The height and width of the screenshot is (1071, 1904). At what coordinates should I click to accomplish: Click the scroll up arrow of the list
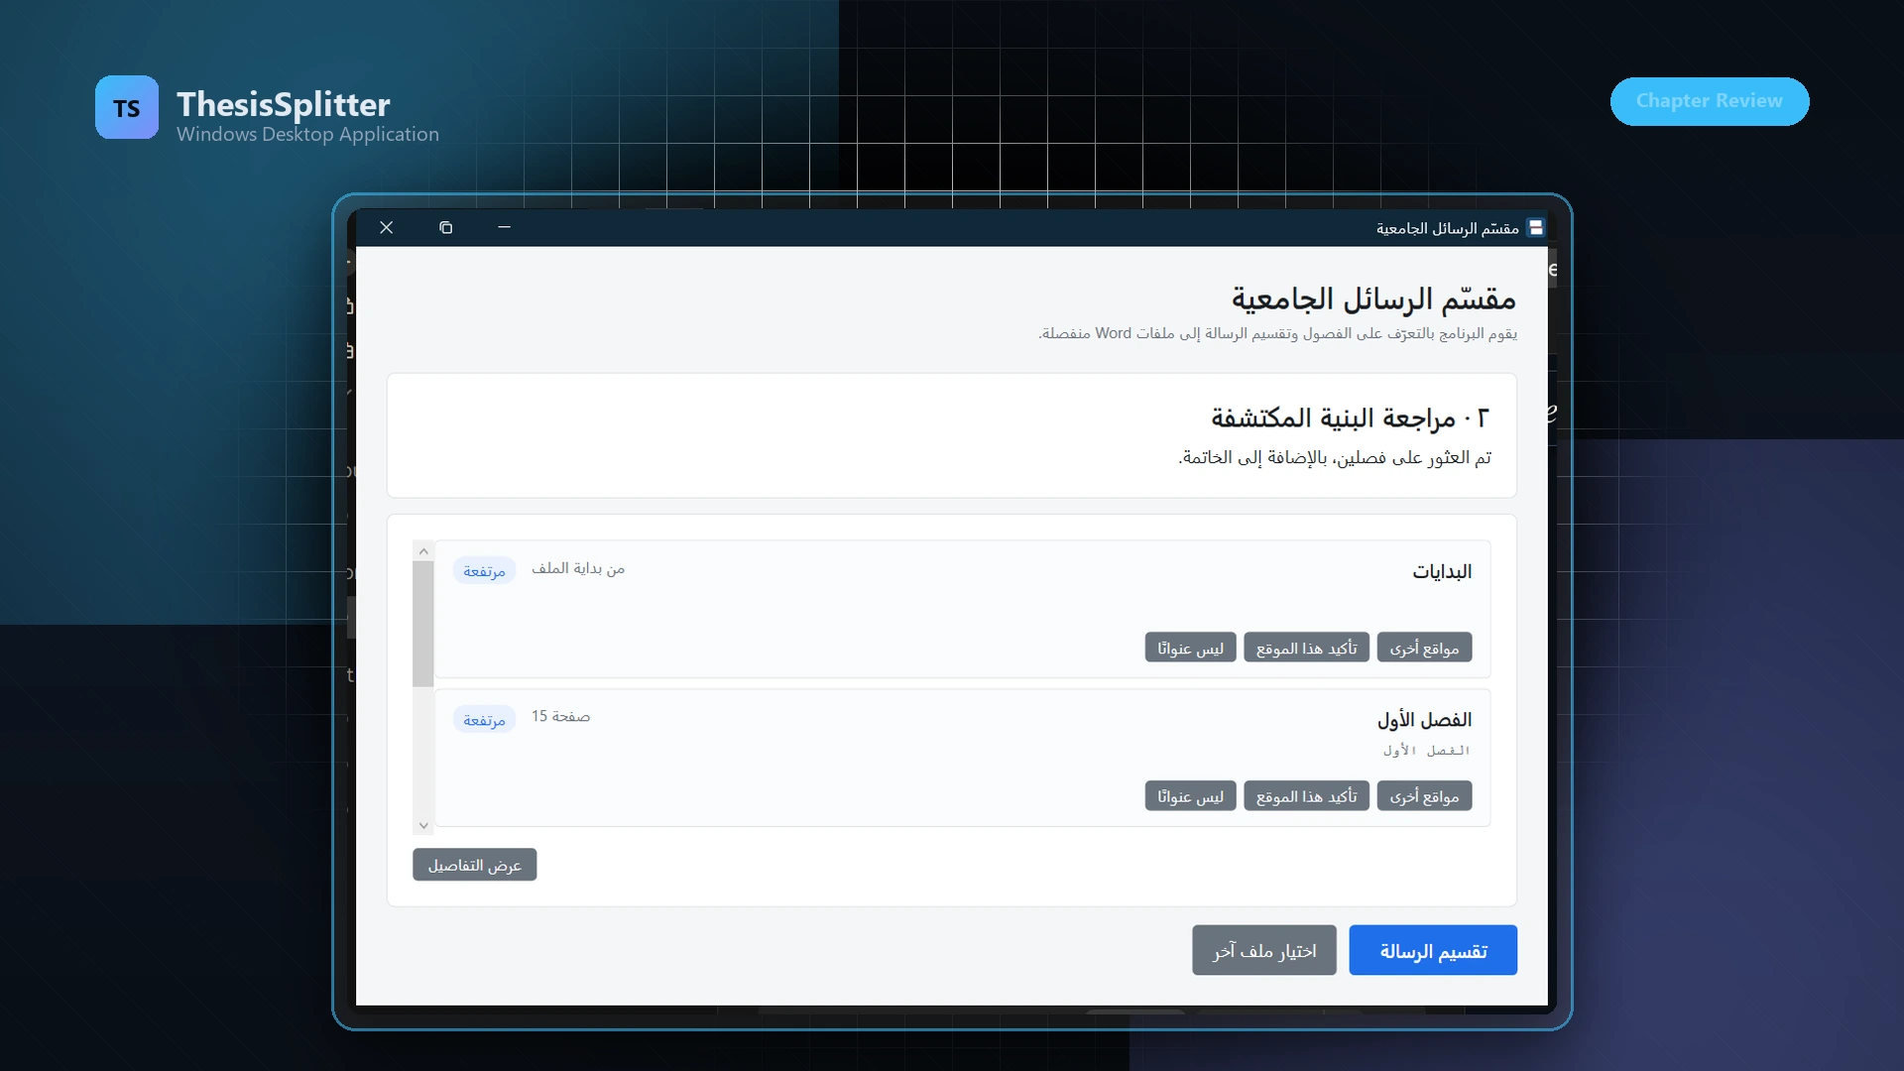[423, 551]
